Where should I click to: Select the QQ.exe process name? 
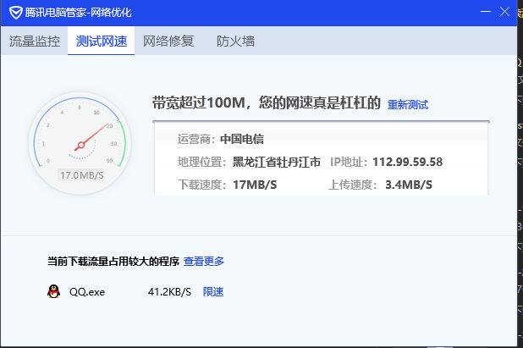coord(85,291)
